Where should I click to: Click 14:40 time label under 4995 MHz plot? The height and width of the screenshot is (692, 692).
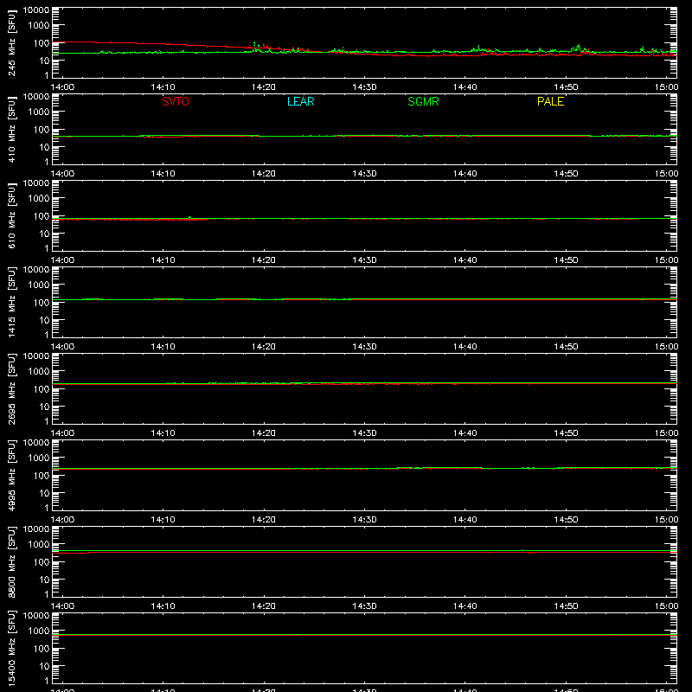tap(465, 520)
